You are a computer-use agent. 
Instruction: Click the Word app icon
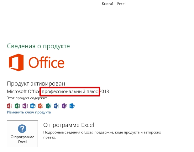[56, 106]
